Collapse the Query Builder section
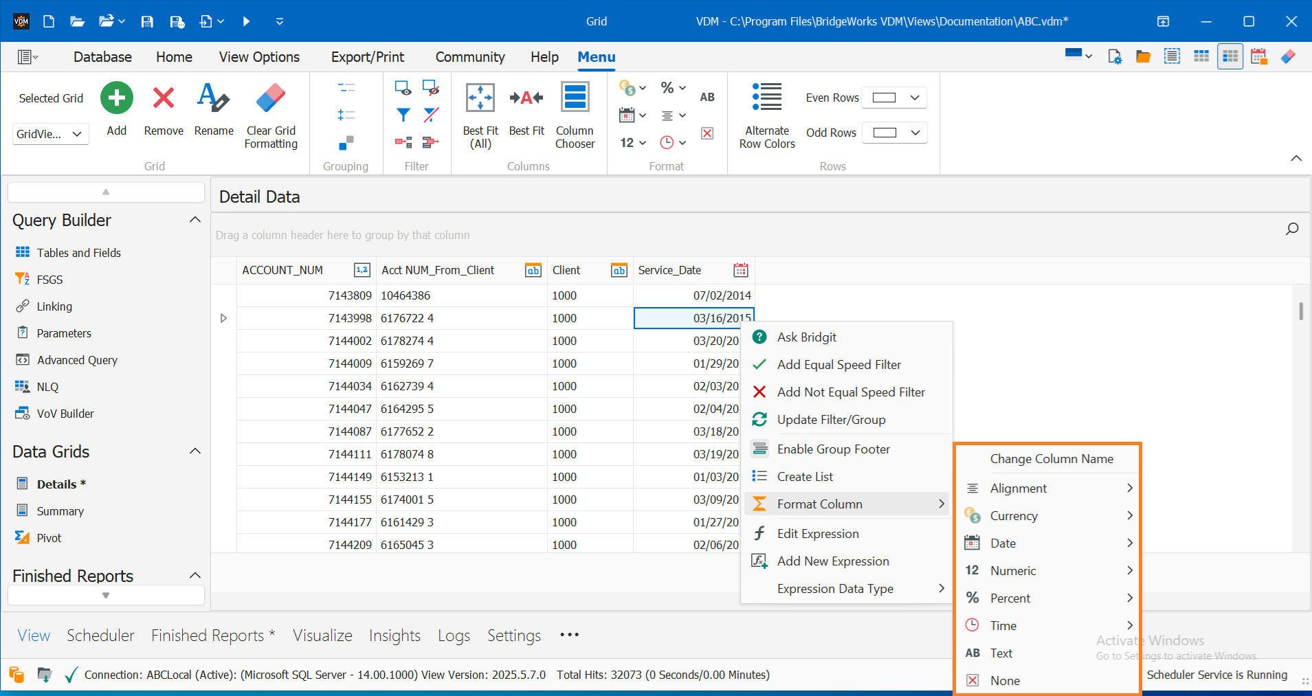Viewport: 1312px width, 696px height. [x=195, y=219]
